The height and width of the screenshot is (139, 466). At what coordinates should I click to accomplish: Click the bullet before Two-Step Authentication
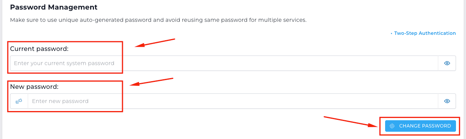tap(391, 34)
